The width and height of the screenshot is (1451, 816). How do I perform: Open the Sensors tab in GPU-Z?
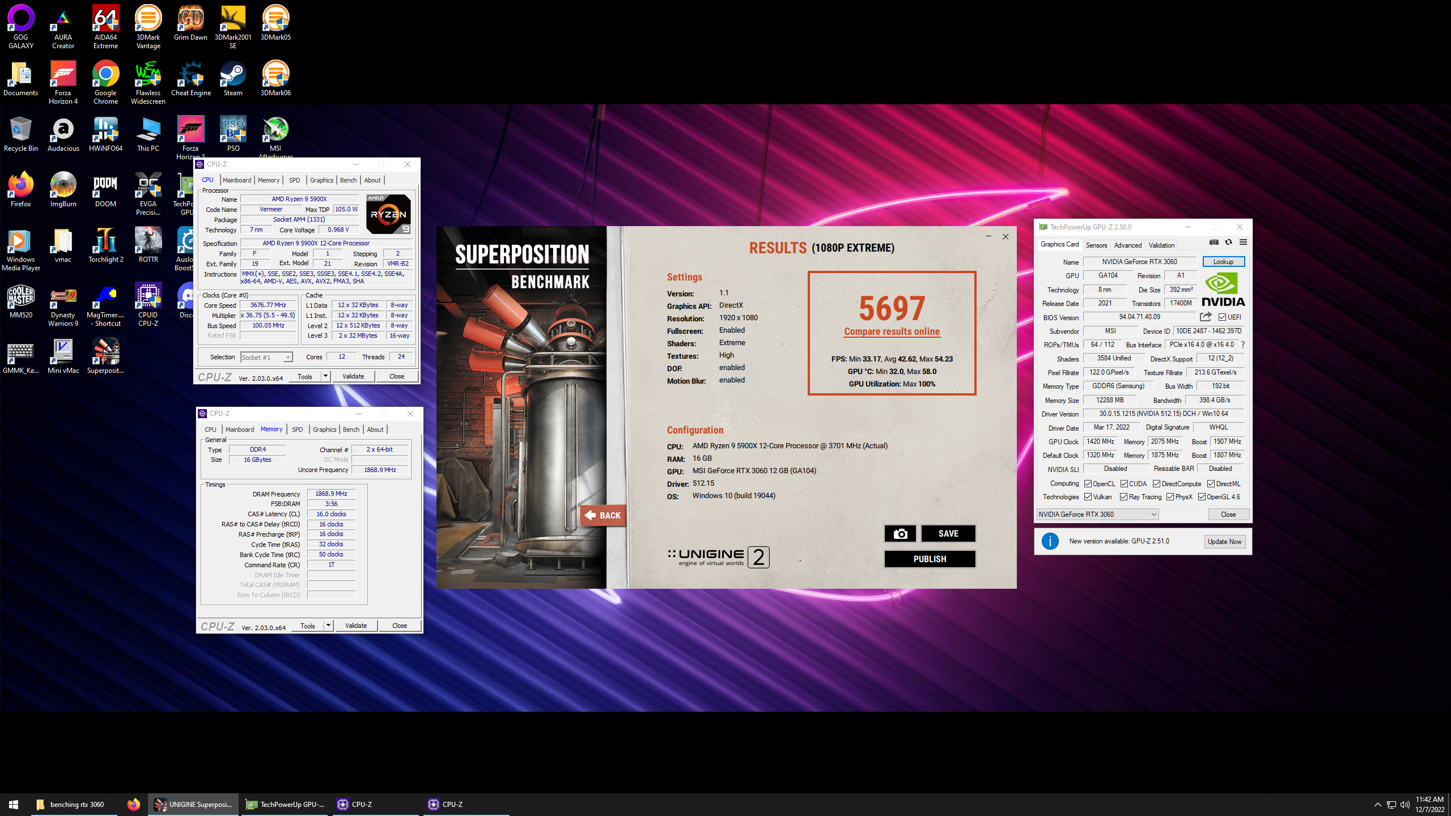[x=1096, y=245]
